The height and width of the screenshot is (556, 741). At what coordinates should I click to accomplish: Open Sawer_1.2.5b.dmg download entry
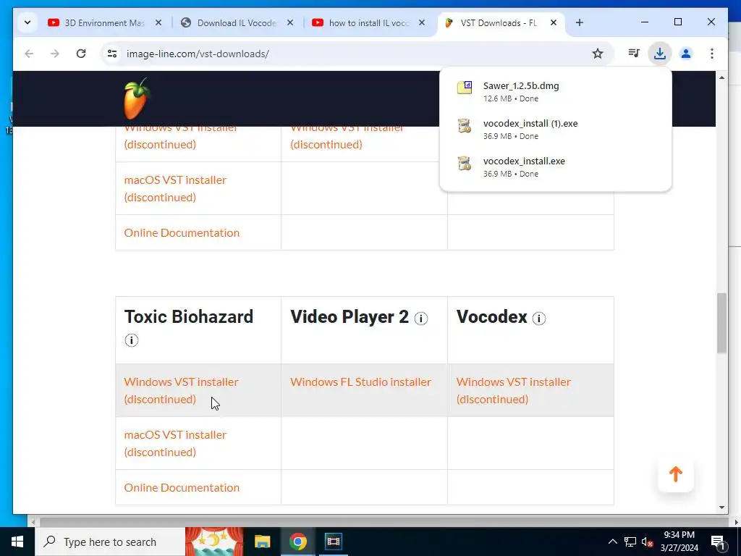555,92
